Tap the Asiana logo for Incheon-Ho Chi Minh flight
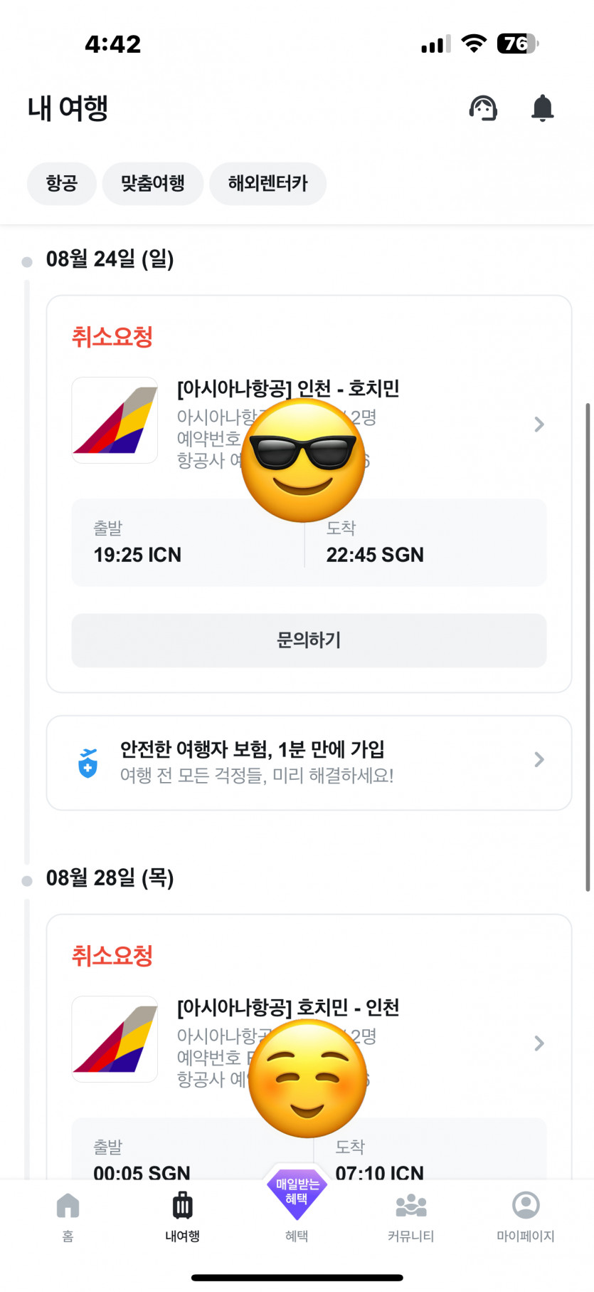 click(x=115, y=420)
